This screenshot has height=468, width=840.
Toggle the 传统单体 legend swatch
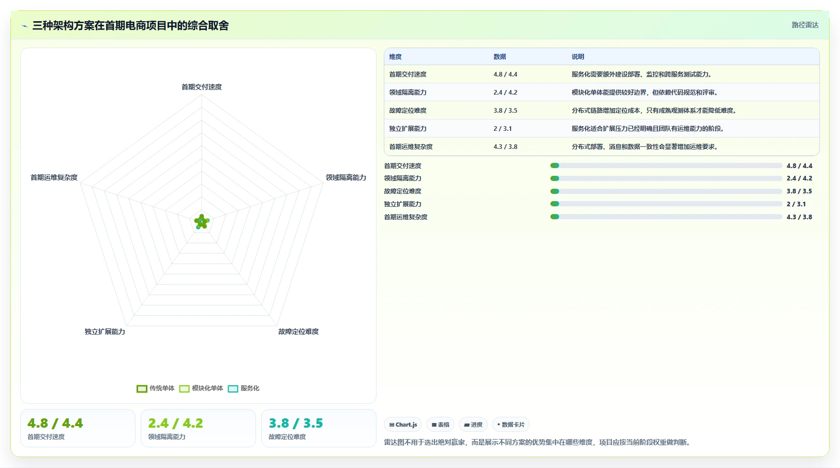(142, 388)
